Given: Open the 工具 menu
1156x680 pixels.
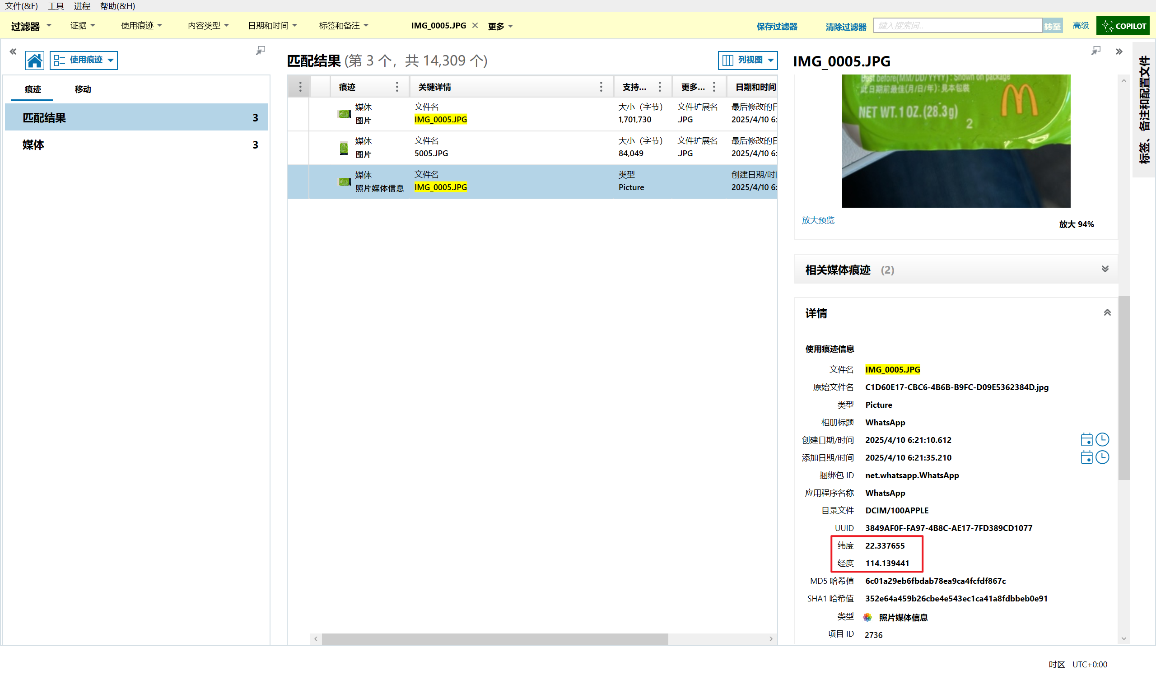Looking at the screenshot, I should pos(56,6).
